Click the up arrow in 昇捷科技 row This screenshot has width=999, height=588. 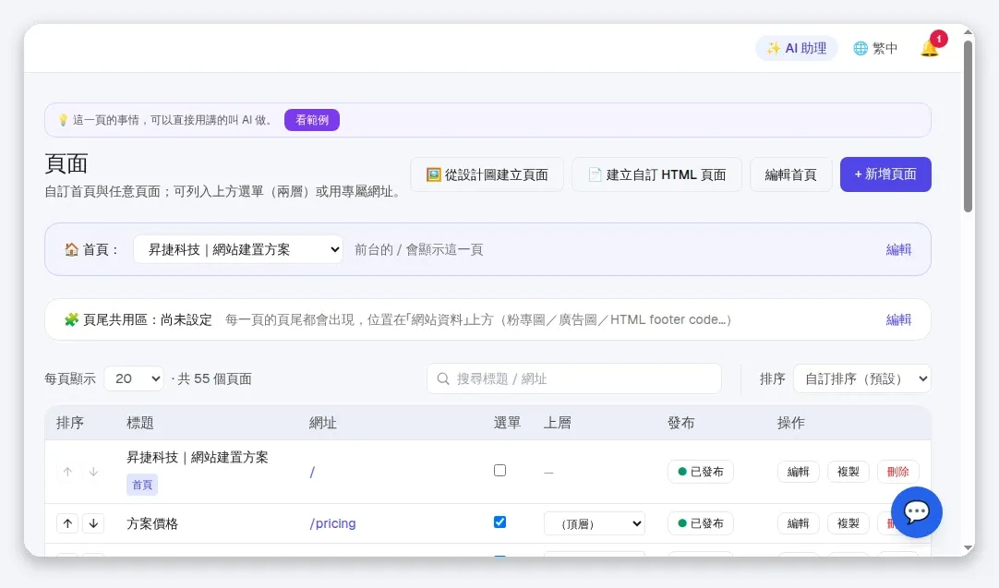click(x=67, y=472)
